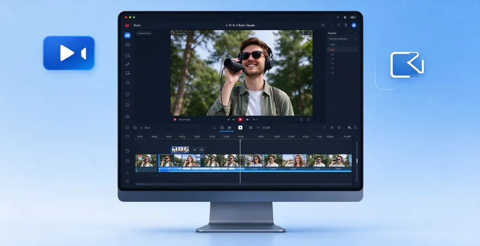This screenshot has width=480, height=246.
Task: Click the list-view icon at the timeline toolbar's far right
Action: [355, 128]
